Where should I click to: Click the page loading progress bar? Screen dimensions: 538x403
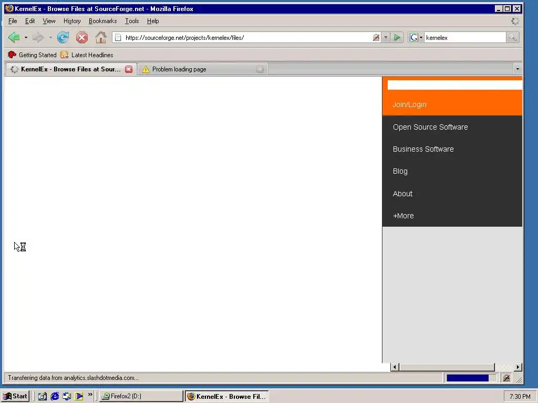coord(471,378)
